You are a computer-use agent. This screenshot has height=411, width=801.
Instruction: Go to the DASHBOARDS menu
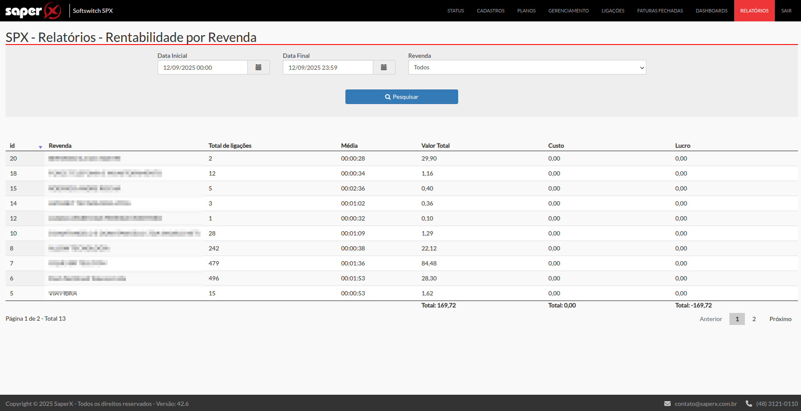(x=711, y=11)
